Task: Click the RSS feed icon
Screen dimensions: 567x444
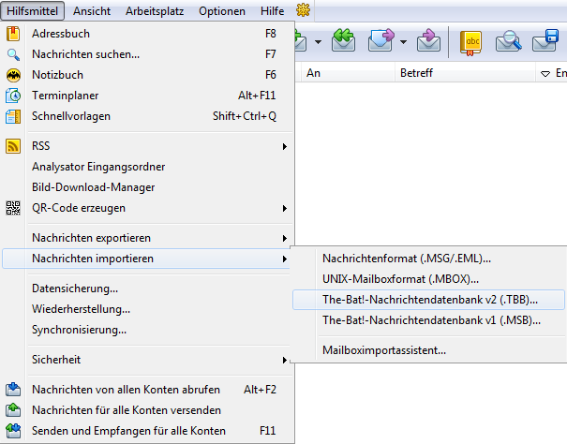Action: [13, 146]
